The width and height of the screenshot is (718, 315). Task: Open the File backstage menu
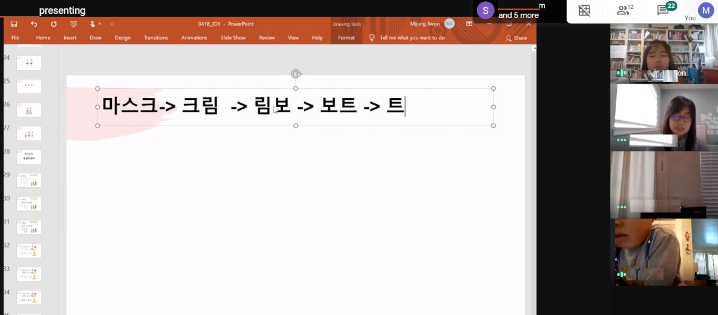tap(15, 38)
